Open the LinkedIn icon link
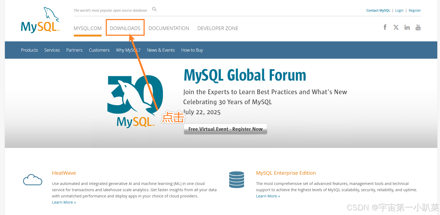440x215 pixels. (x=407, y=27)
